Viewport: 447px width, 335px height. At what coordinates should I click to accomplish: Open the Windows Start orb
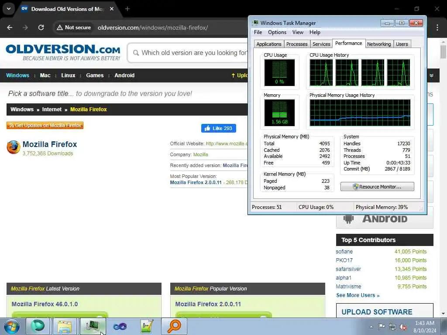11,327
